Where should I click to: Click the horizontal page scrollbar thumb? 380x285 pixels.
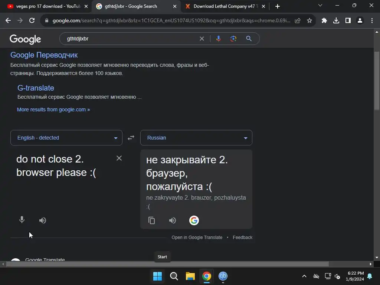(167, 264)
